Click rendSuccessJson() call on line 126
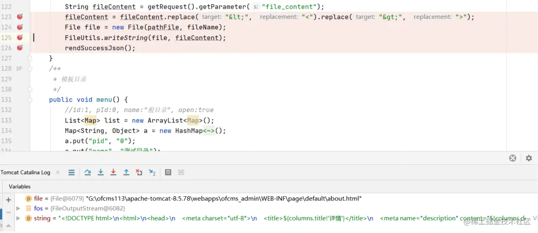The width and height of the screenshot is (538, 233). coord(100,48)
